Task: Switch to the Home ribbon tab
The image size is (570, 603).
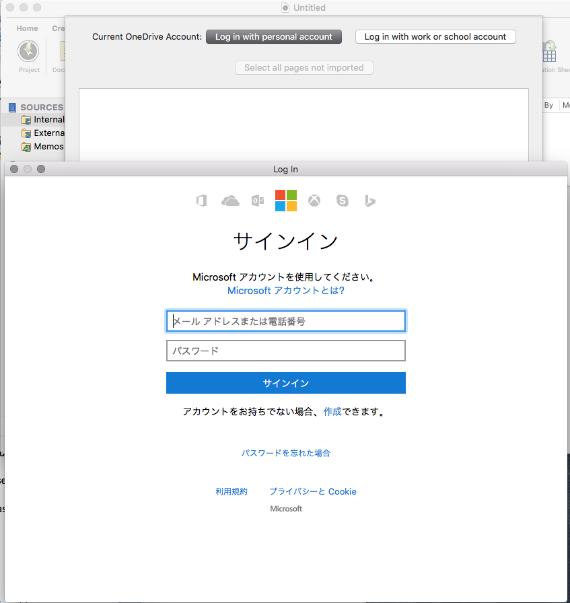Action: click(28, 28)
